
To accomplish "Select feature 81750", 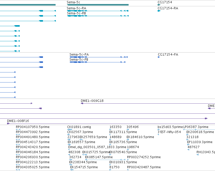I will pos(114,167).
